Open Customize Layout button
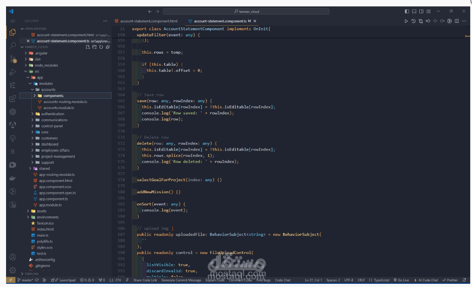This screenshot has width=472, height=287. (x=428, y=11)
